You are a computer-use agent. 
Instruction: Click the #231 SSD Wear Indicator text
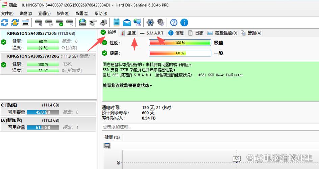221,75
